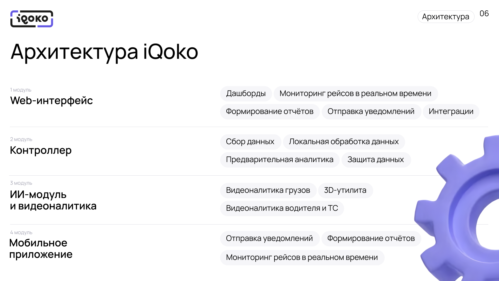Select the Web-интерфейс Формирование отчётов pill
The image size is (499, 281).
click(270, 111)
